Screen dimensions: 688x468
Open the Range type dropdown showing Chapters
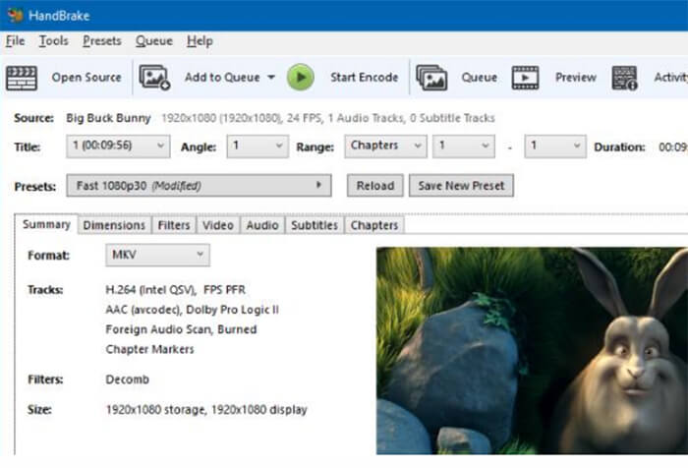point(385,146)
